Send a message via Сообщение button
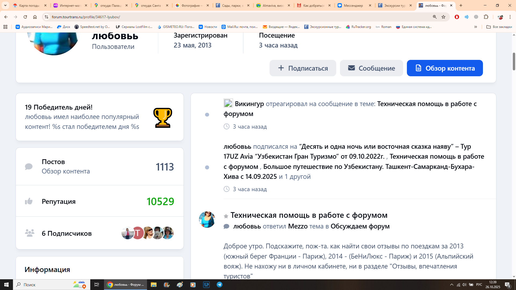Screen dimensions: 516x290 [371, 68]
